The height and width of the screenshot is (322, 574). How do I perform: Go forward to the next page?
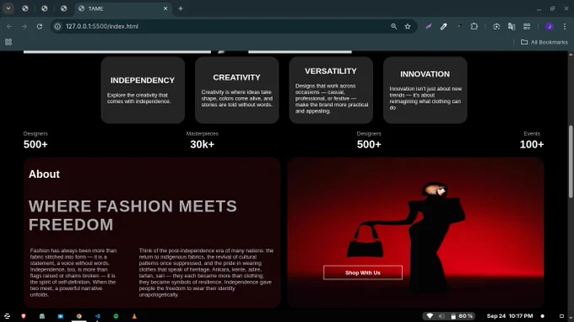24,26
